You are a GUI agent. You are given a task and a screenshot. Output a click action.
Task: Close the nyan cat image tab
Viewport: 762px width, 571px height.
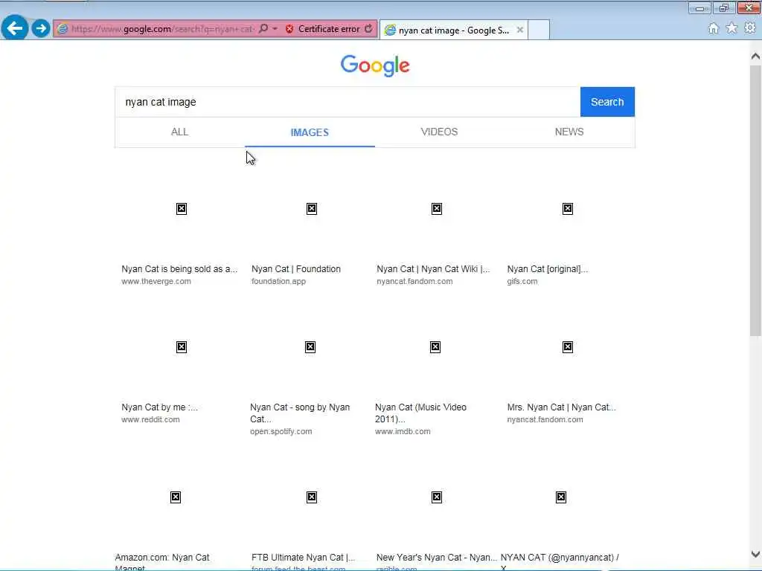[x=519, y=30]
